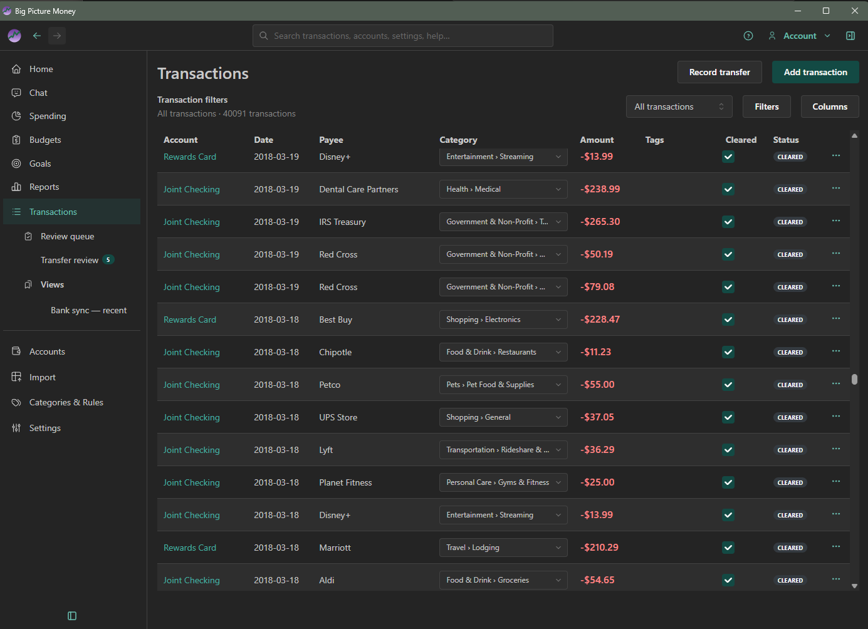868x629 pixels.
Task: Collapse sidebar using the bottom panel icon
Action: tap(72, 616)
